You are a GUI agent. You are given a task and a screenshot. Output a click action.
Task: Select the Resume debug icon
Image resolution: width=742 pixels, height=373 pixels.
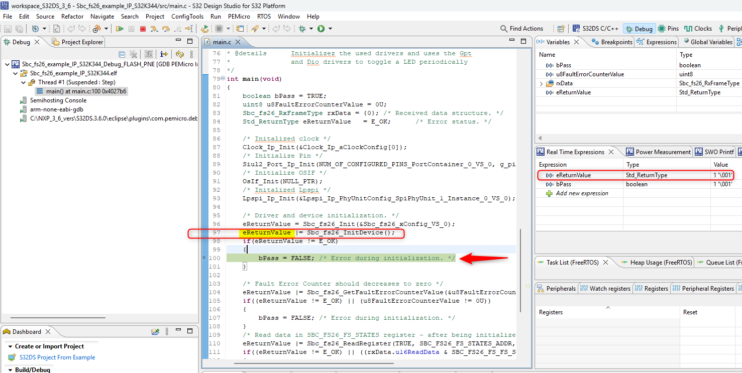[x=120, y=29]
